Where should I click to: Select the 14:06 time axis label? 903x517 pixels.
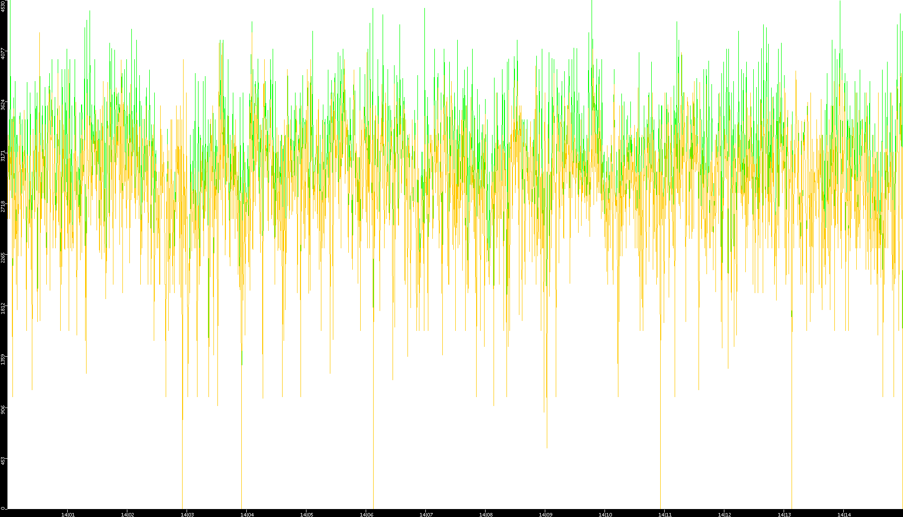point(367,515)
